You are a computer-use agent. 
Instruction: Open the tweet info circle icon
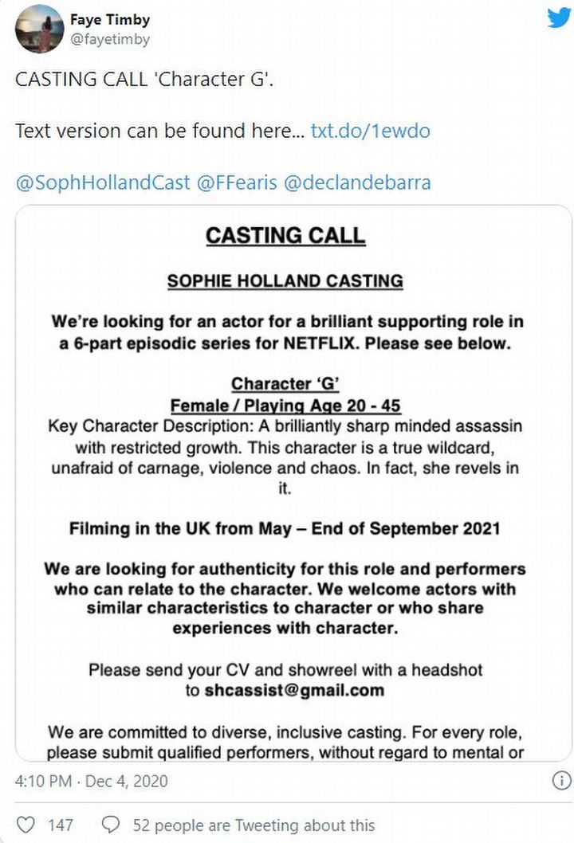click(x=561, y=781)
